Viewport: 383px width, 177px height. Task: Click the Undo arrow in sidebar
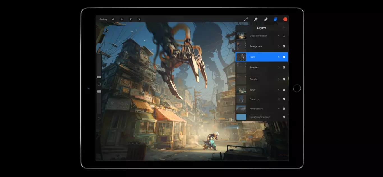point(99,118)
